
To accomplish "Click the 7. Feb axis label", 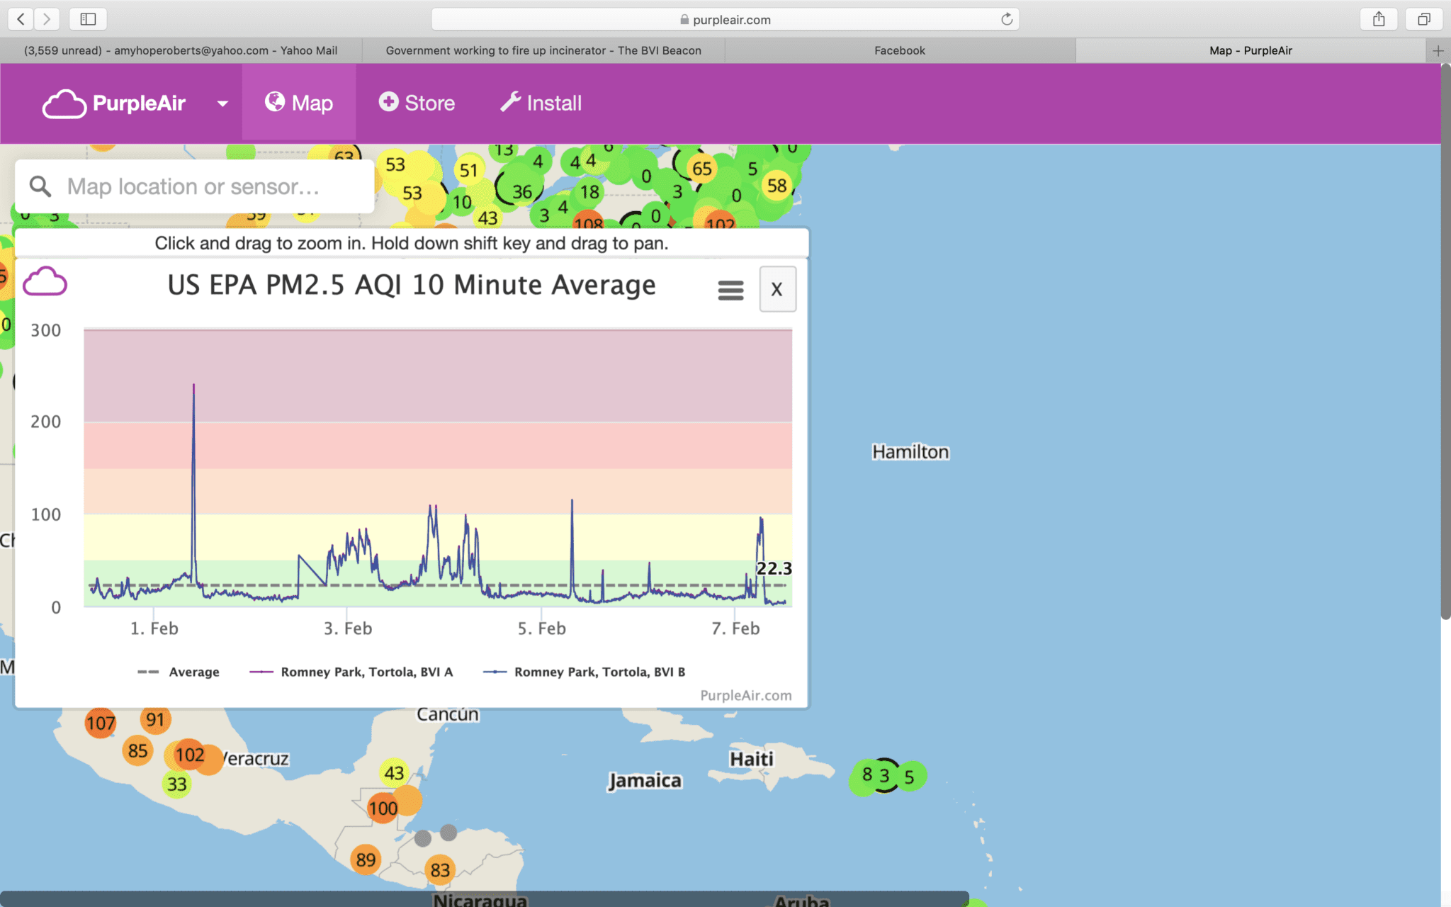I will pos(735,629).
